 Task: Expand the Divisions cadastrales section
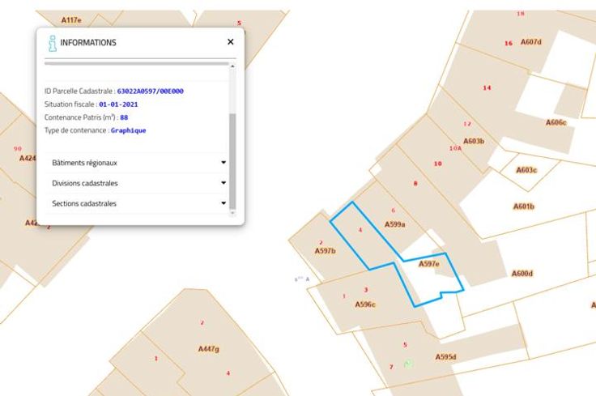click(x=137, y=183)
